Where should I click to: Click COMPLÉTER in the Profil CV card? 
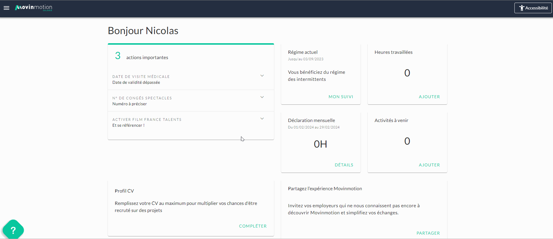tap(253, 226)
